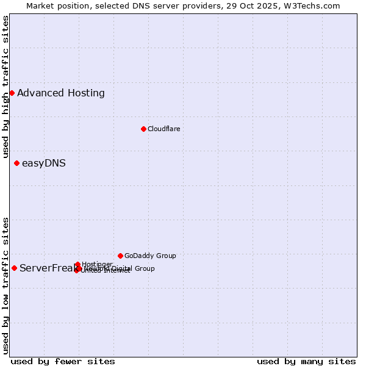The image size is (366, 366).
Task: Click the Hostinger red data point
Action: [77, 264]
